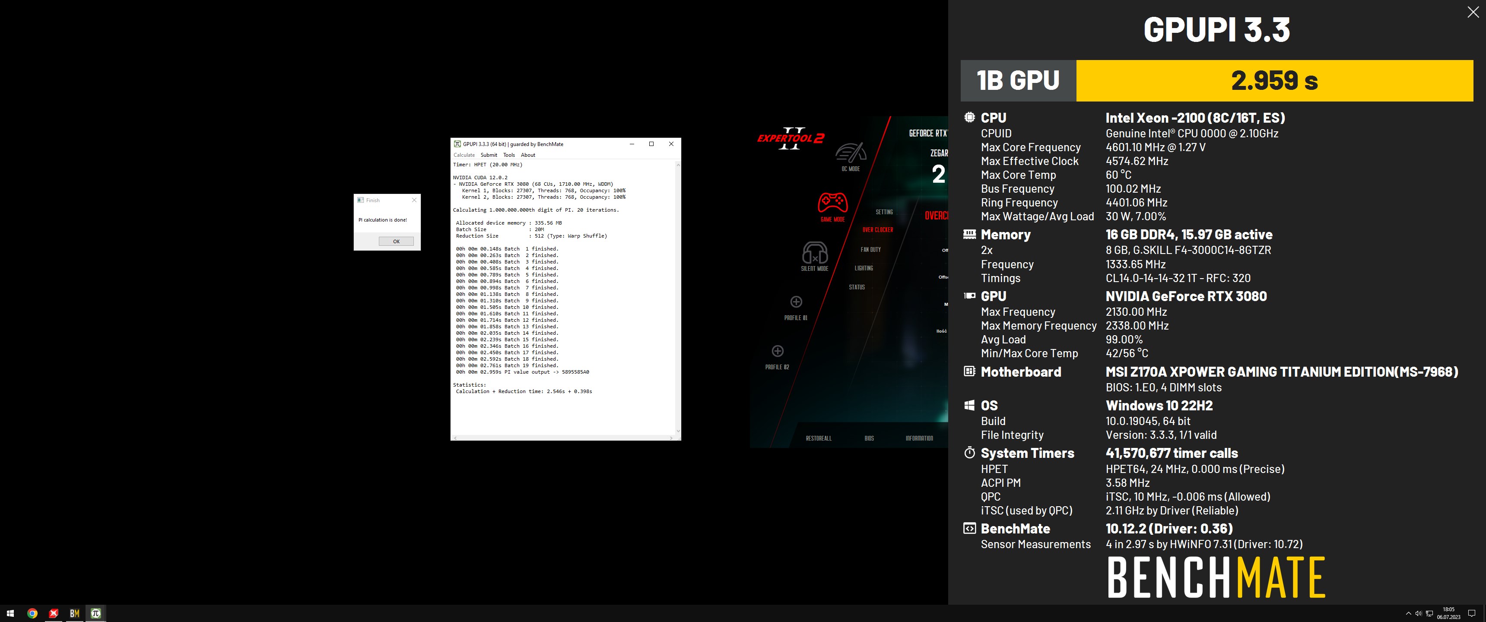Viewport: 1486px width, 622px height.
Task: Open network status in system tray
Action: (1429, 613)
